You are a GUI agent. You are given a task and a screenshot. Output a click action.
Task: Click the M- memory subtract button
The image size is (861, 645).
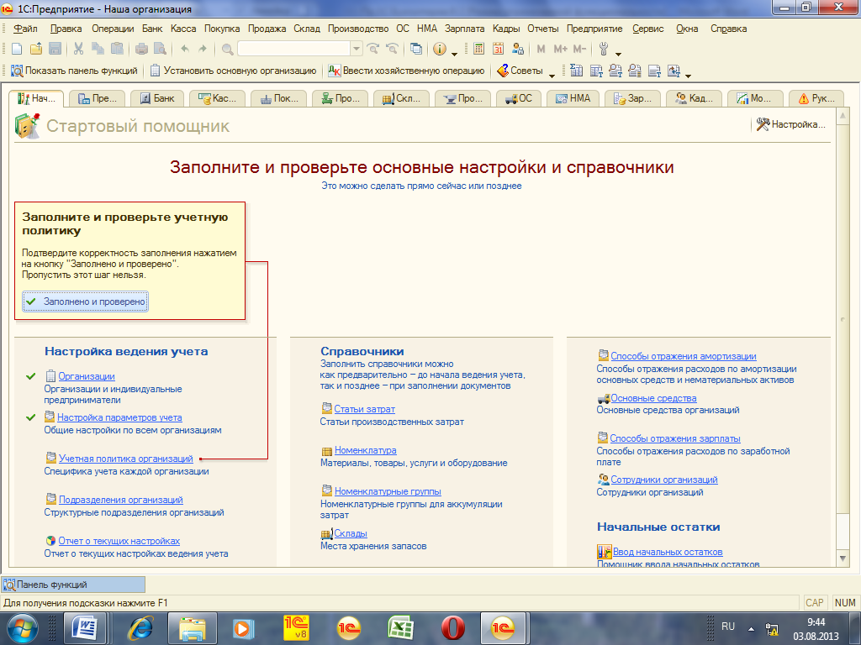point(579,49)
